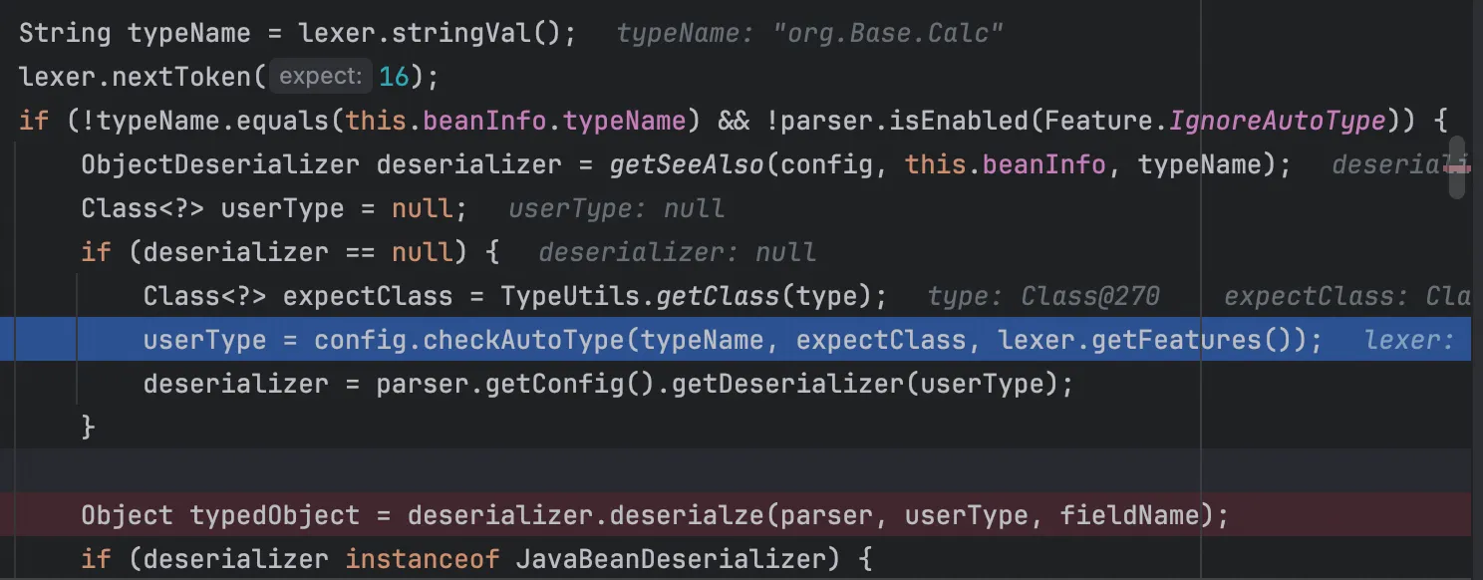The height and width of the screenshot is (580, 1483).
Task: Click the TypeUtils class reference
Action: point(563,296)
